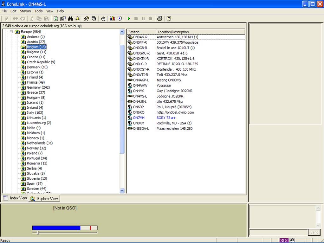Select the ON6DP station row
324x243 pixels.
(186, 107)
